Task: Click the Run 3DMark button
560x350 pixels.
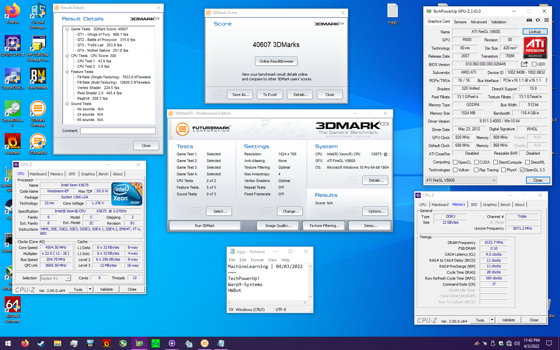Action: point(205,226)
